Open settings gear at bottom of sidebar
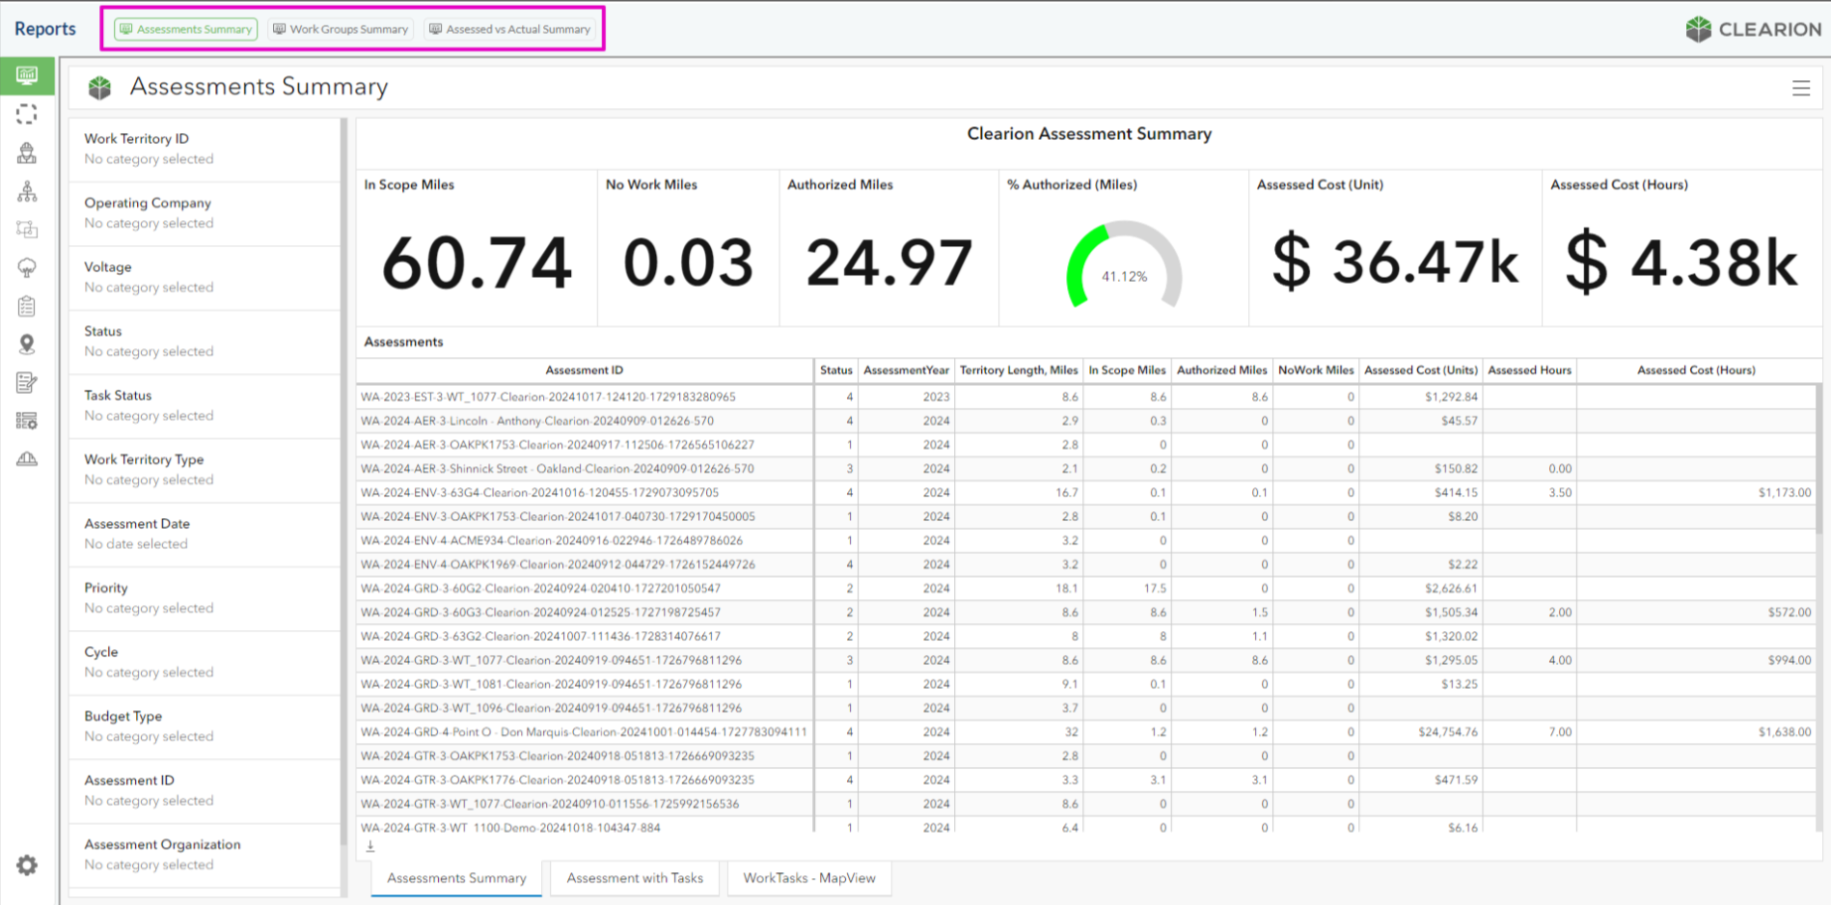The height and width of the screenshot is (905, 1831). 27,865
